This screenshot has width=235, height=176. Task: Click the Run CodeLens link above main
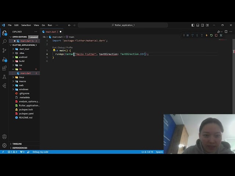54,47
